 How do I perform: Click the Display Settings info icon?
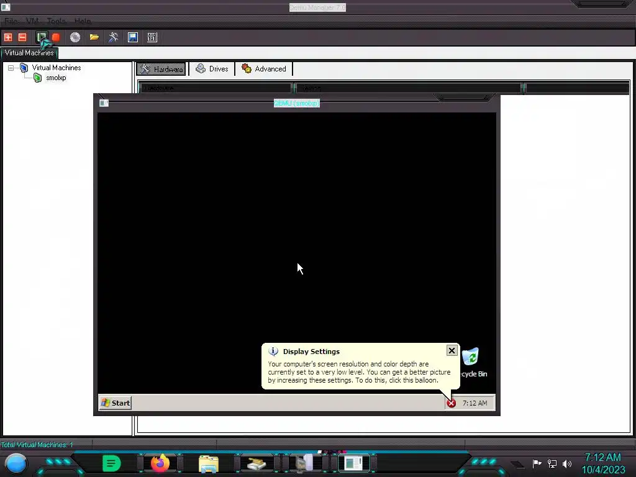coord(273,352)
